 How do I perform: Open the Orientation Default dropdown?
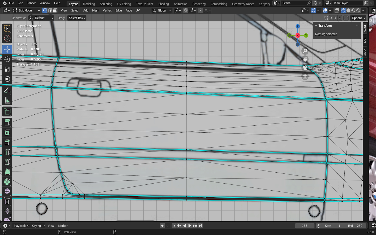click(x=42, y=18)
